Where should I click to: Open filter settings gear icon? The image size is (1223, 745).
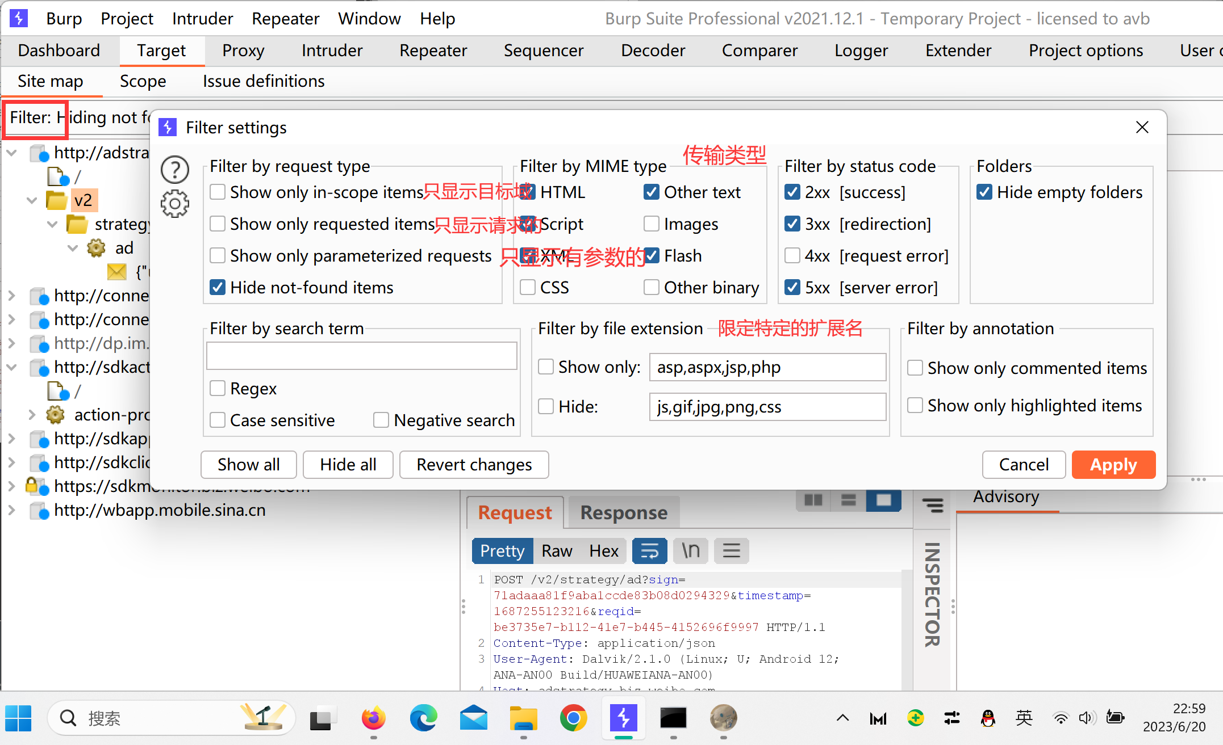(174, 204)
